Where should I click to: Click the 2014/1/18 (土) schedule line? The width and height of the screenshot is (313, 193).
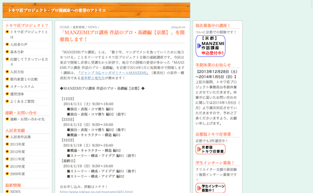pyautogui.click(x=88, y=145)
